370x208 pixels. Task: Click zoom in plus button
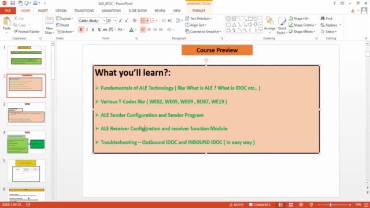pos(350,205)
